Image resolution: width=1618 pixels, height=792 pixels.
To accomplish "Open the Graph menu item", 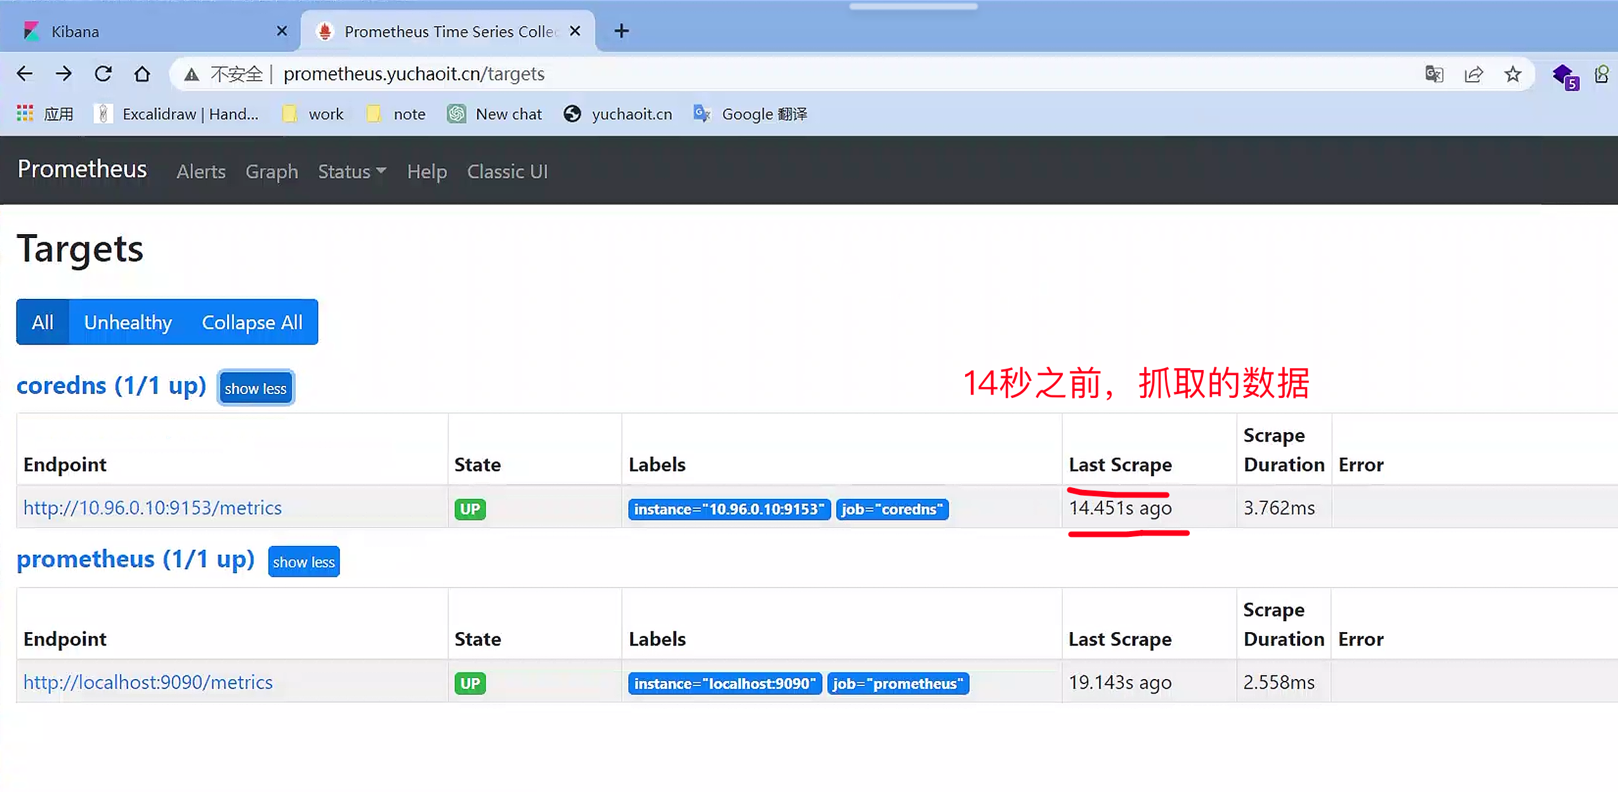I will 272,171.
